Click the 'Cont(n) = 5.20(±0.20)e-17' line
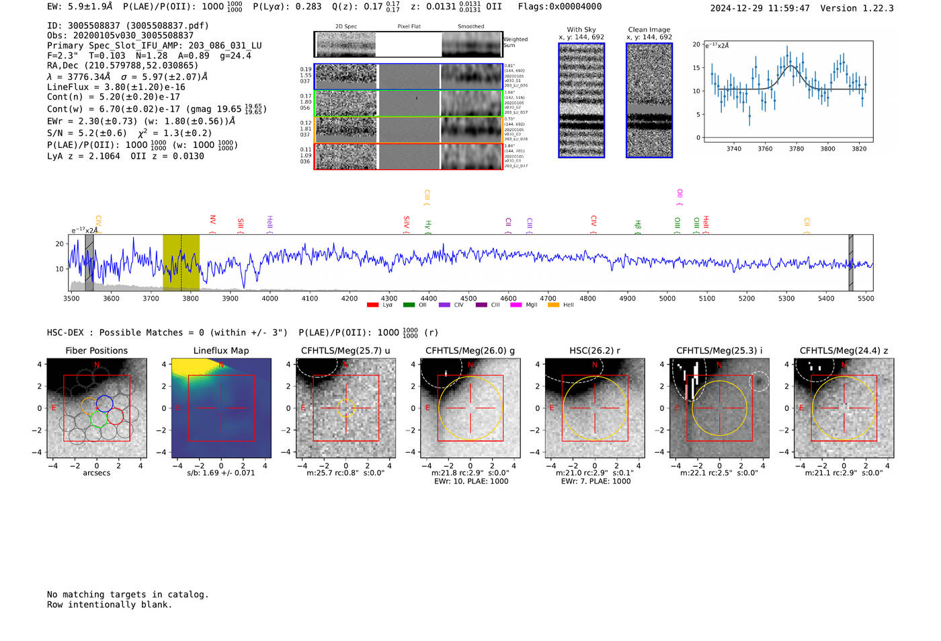Screen dimensions: 941x641 114,97
